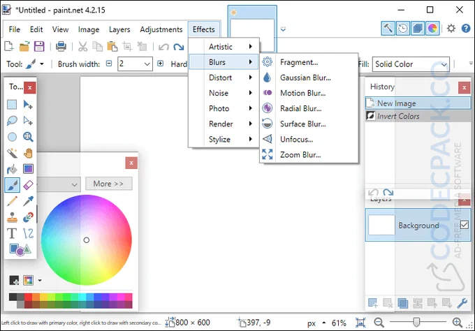Click the More >> button

pyautogui.click(x=109, y=184)
